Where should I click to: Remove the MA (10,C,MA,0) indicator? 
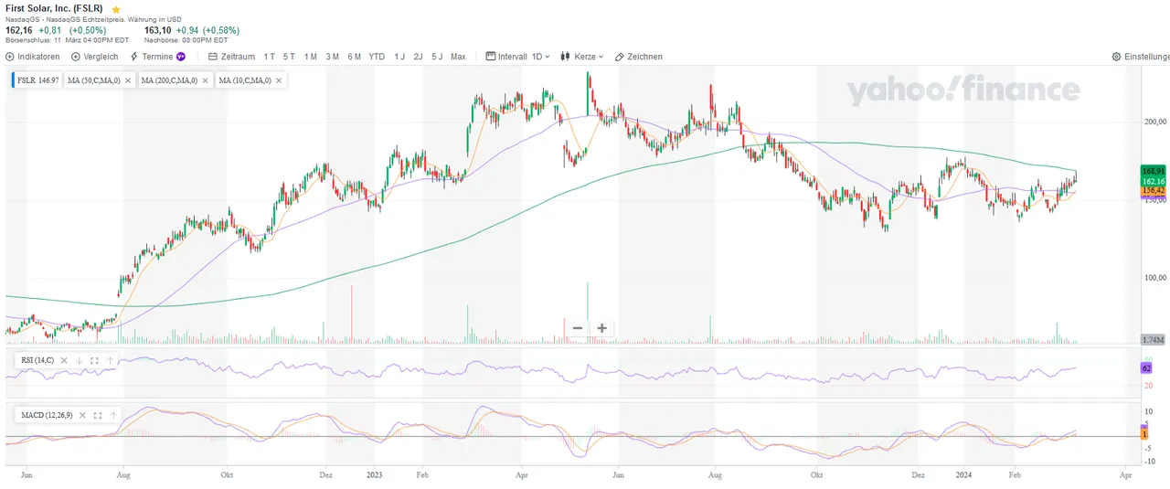[x=279, y=80]
